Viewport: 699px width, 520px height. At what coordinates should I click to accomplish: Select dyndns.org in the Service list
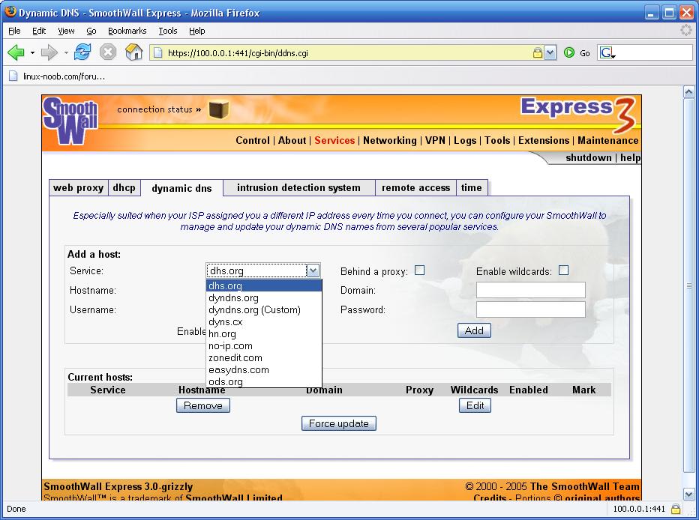[x=264, y=297]
